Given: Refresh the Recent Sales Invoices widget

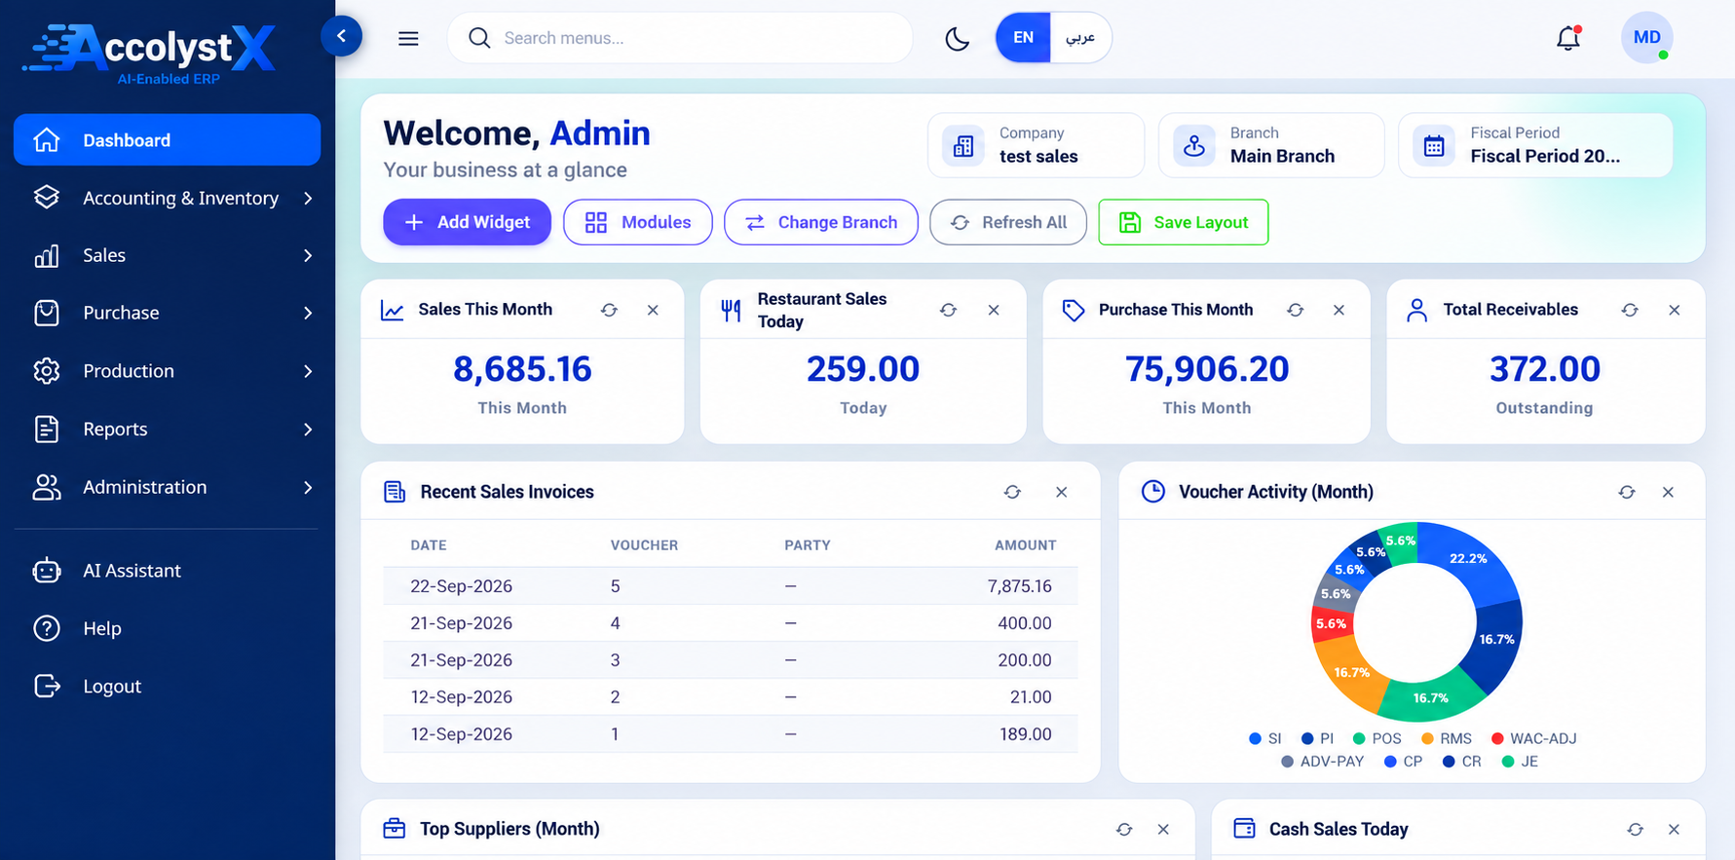Looking at the screenshot, I should (1012, 492).
